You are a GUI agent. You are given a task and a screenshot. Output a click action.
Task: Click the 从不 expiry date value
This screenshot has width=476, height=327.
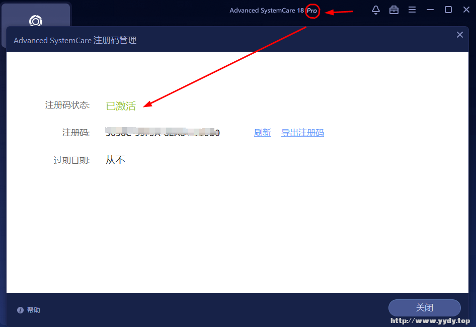(115, 160)
